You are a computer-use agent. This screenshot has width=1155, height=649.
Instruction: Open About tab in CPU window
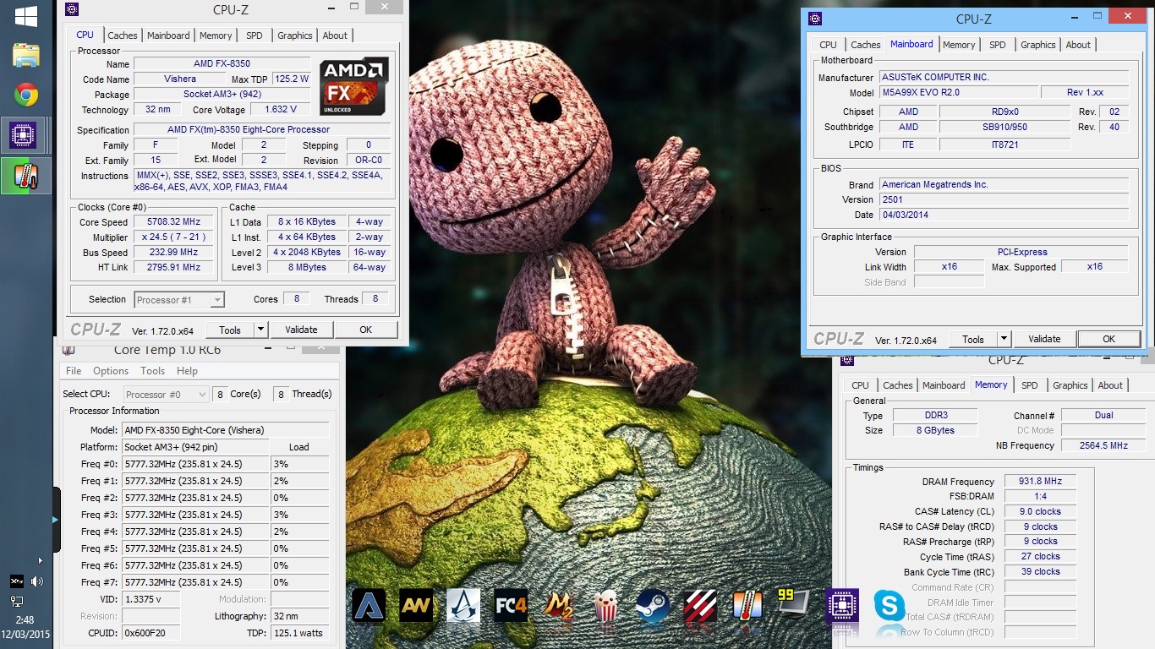(x=335, y=35)
